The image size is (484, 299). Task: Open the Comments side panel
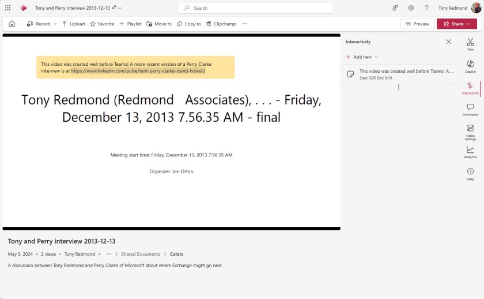coord(470,110)
